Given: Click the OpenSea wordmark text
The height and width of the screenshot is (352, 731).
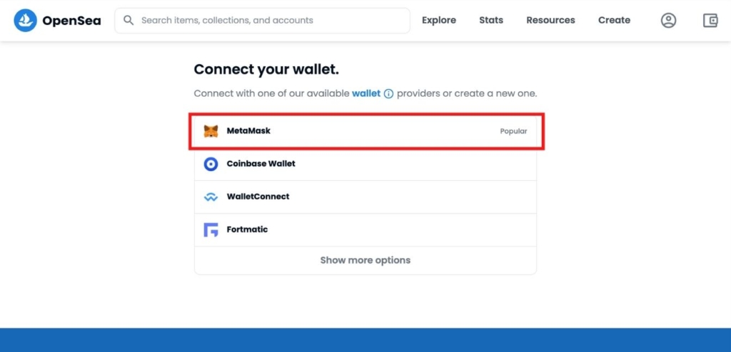Looking at the screenshot, I should [x=71, y=21].
